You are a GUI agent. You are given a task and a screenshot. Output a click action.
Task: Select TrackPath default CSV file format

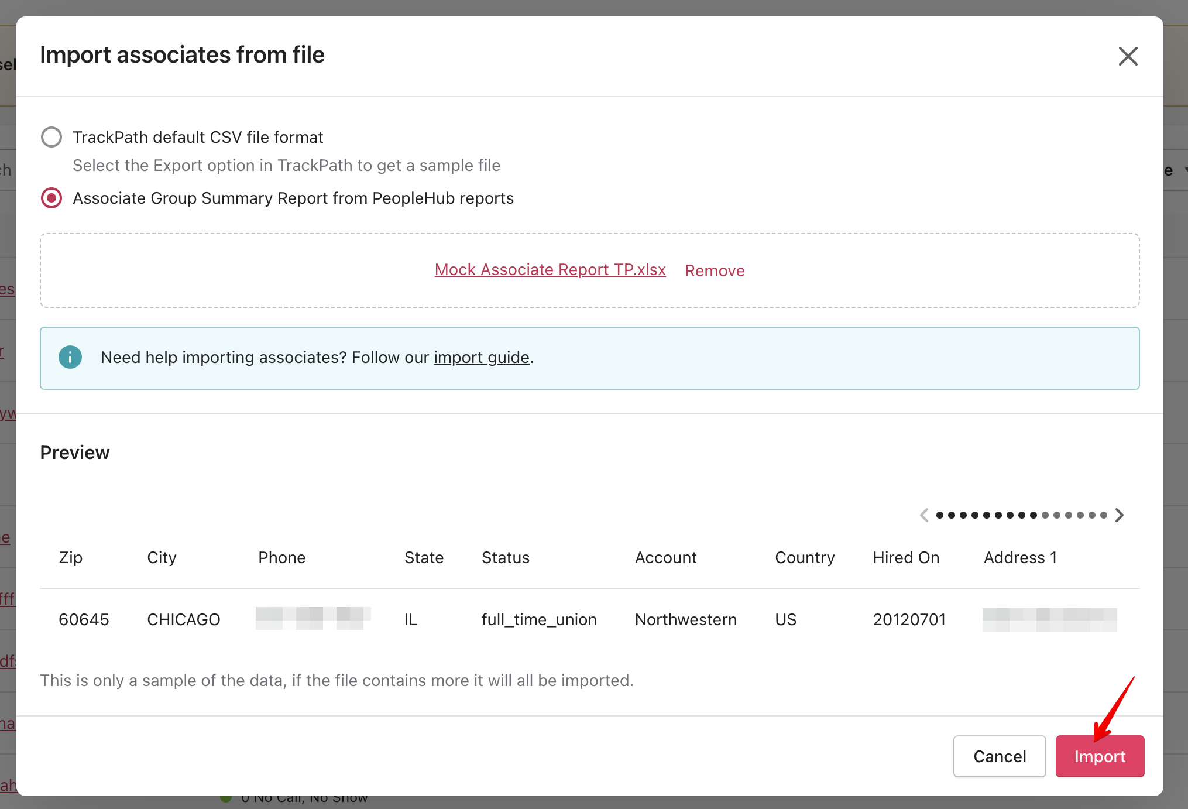coord(51,137)
